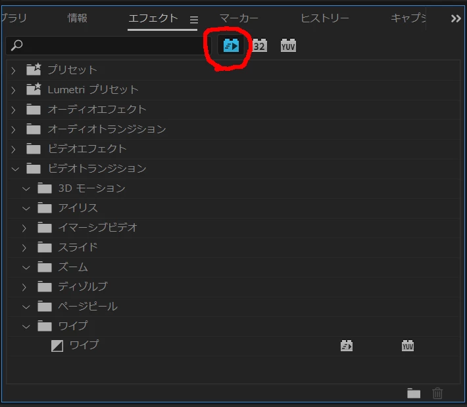Image resolution: width=467 pixels, height=407 pixels.
Task: Select the アイリス folder icon
Action: (x=45, y=208)
